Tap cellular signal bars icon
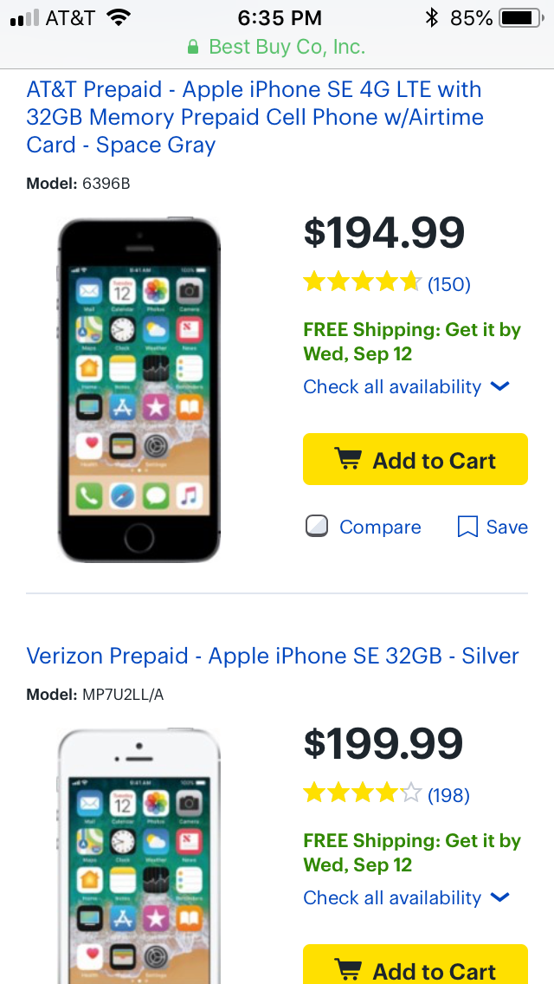The width and height of the screenshot is (554, 984). (x=24, y=18)
